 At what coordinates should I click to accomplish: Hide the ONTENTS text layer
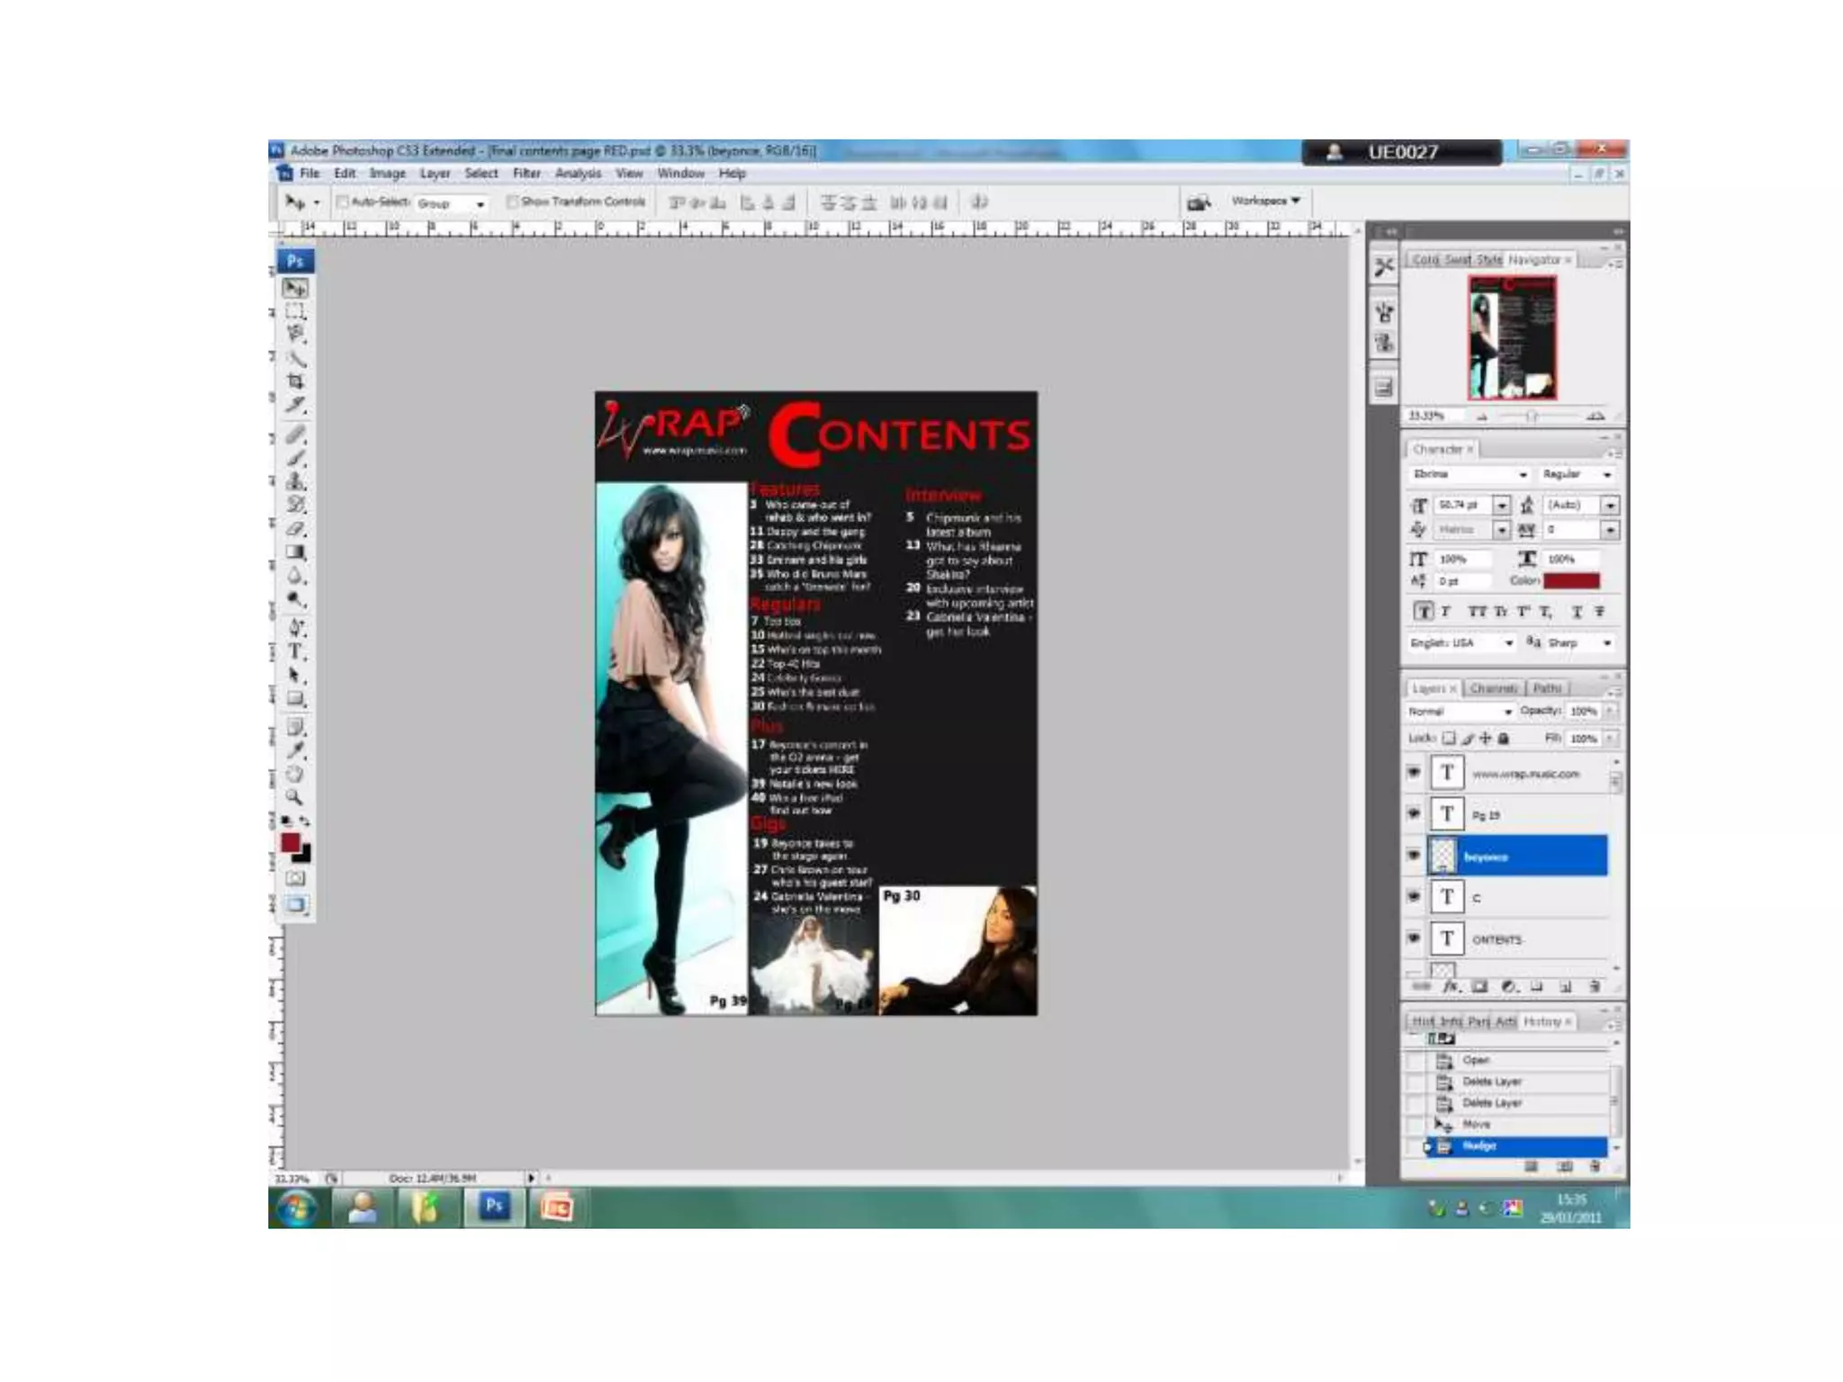pyautogui.click(x=1414, y=938)
